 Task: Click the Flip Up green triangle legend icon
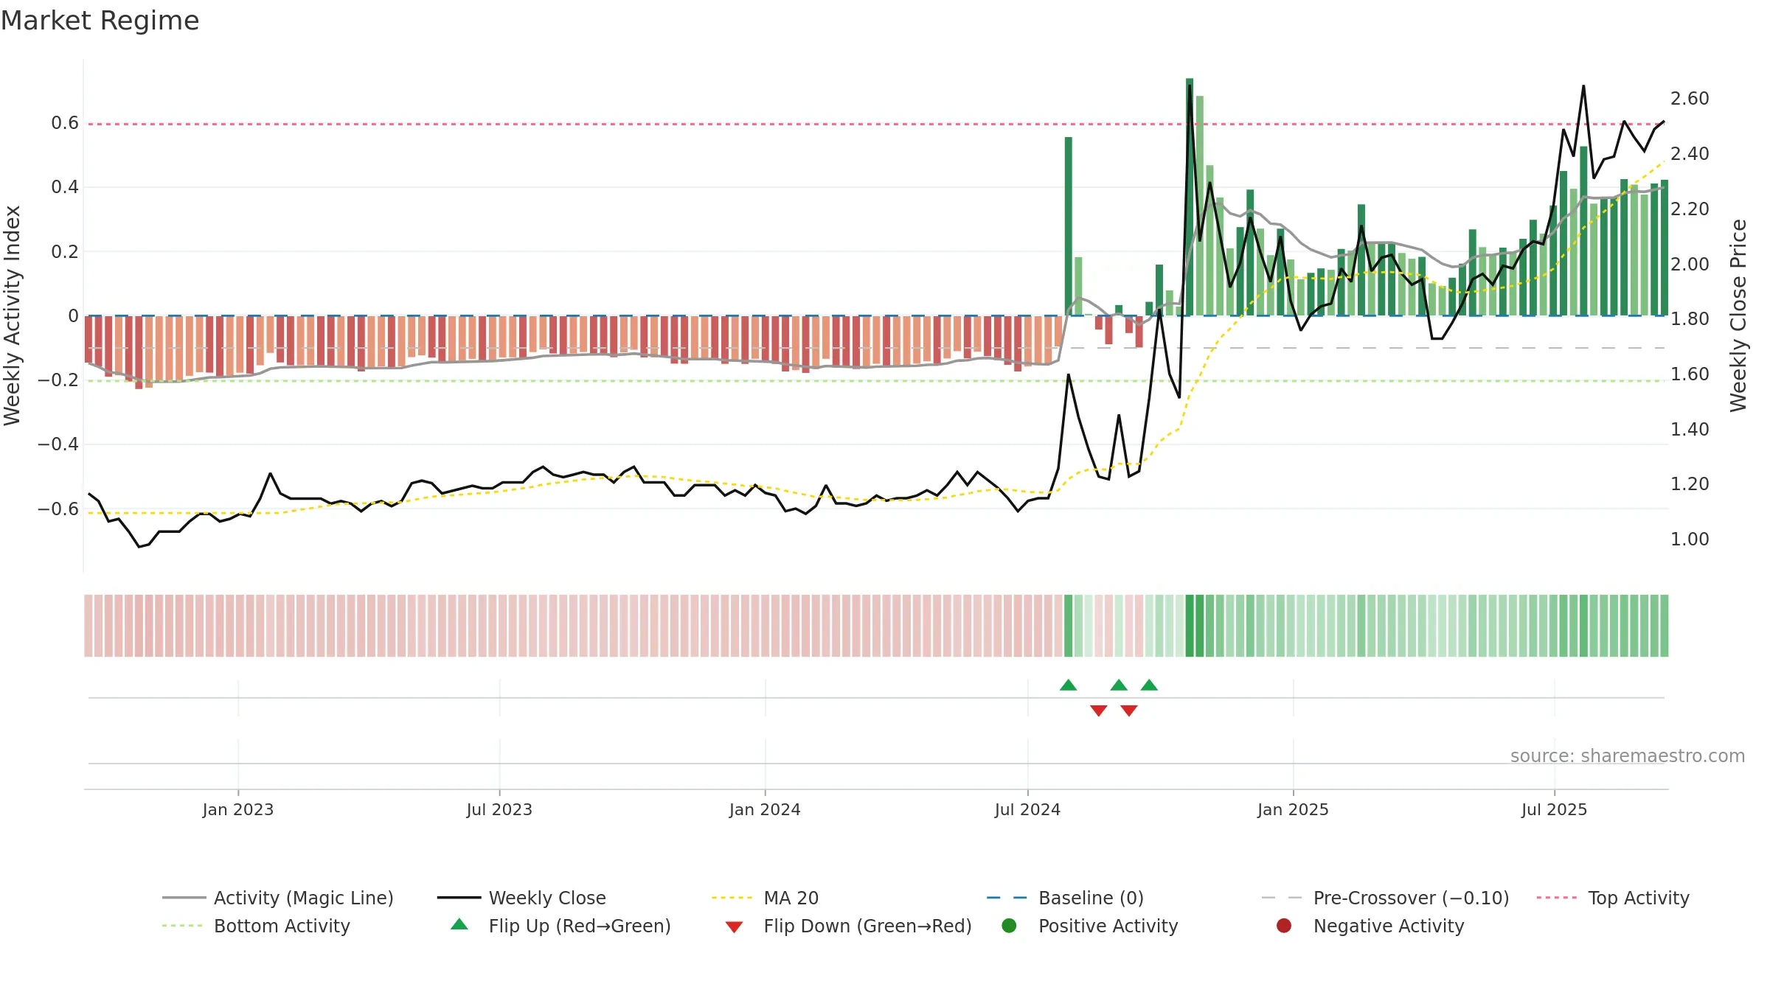pos(459,924)
